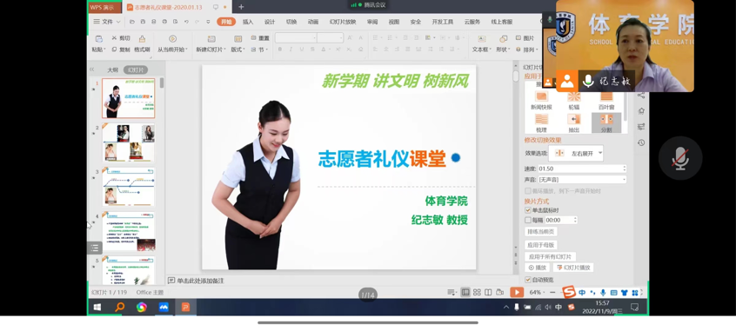736x331 pixels.
Task: Start slideshow from current slide (从当前开始)
Action: pyautogui.click(x=172, y=43)
